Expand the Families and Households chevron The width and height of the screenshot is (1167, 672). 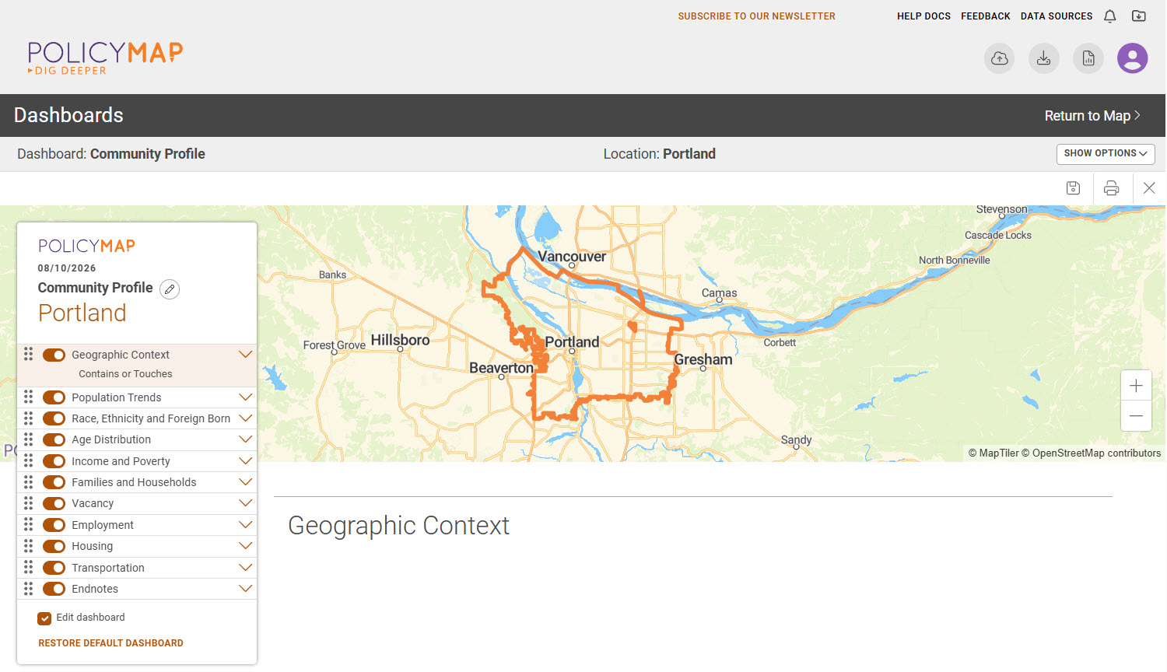(x=246, y=482)
